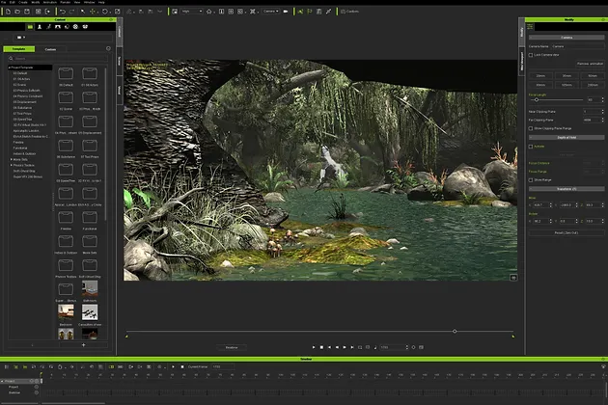Image resolution: width=608 pixels, height=405 pixels.
Task: Enable Show Clipping Plane Range checkbox
Action: point(531,128)
